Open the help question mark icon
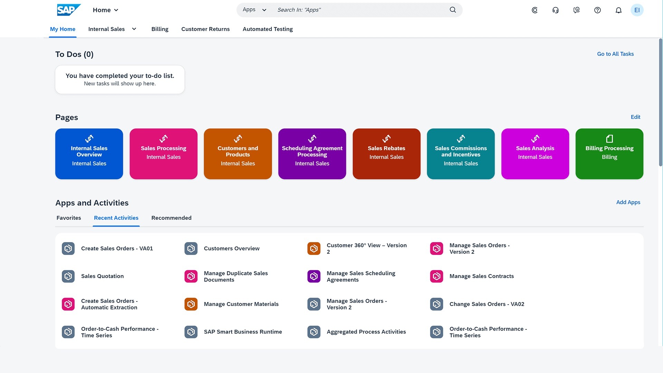This screenshot has height=373, width=663. [x=597, y=10]
